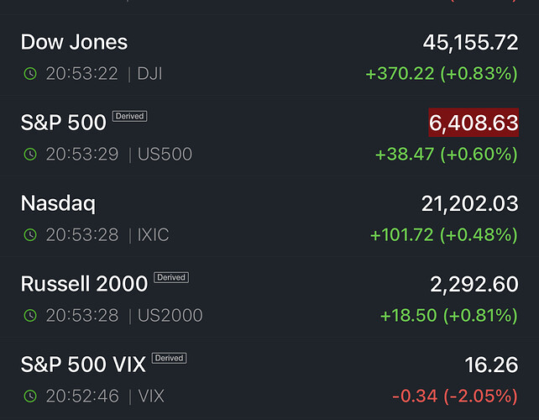Select the S&P 500 index title

63,123
